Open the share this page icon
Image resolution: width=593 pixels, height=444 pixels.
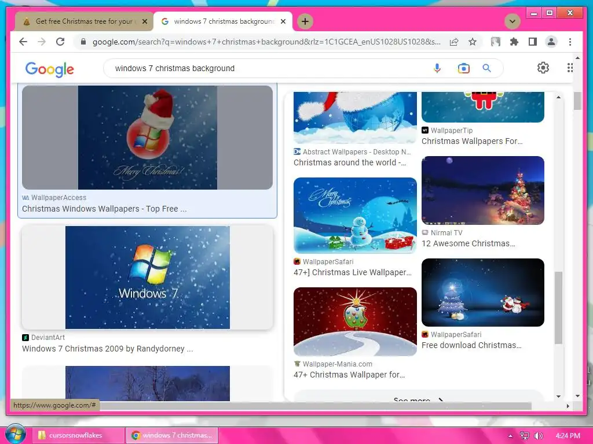(x=454, y=42)
